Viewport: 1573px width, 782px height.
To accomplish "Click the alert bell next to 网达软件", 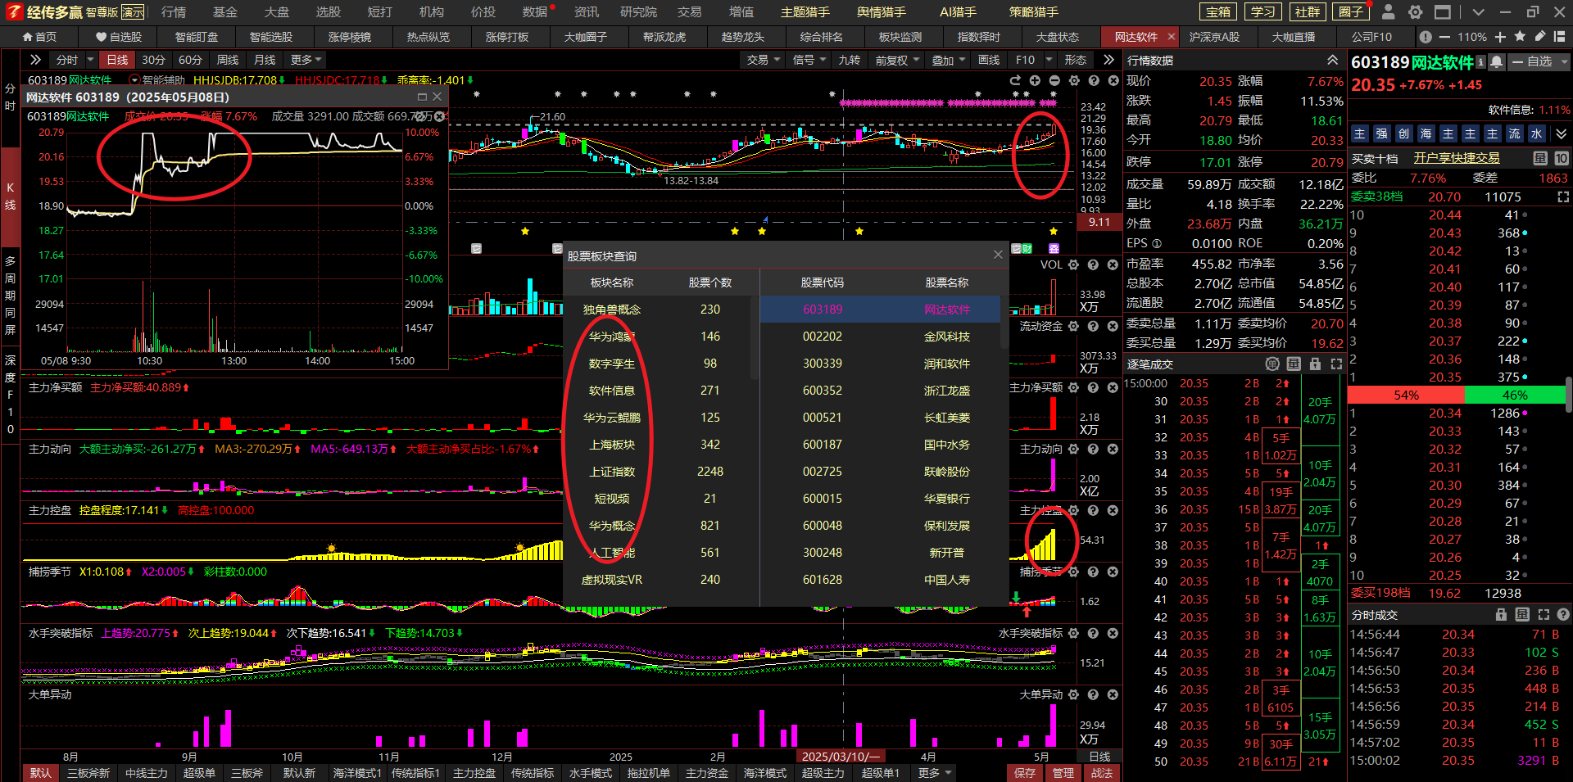I will pos(1497,62).
